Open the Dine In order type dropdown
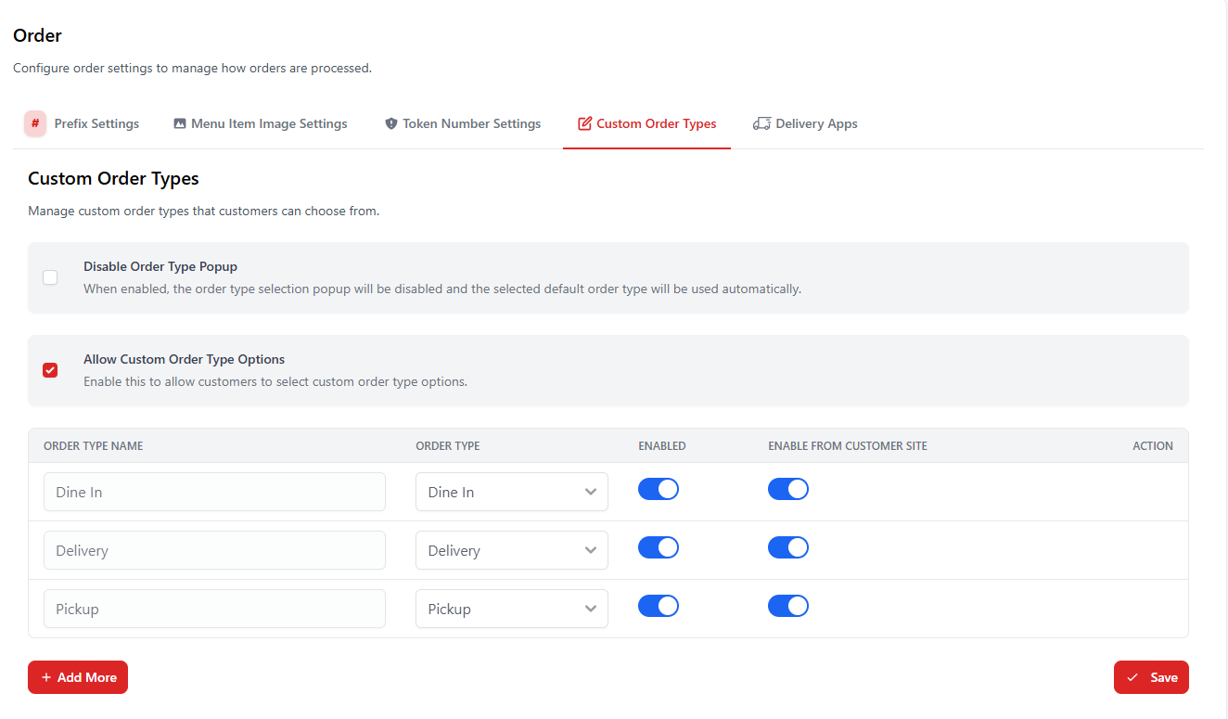Screen dimensions: 1228x719 click(x=511, y=492)
